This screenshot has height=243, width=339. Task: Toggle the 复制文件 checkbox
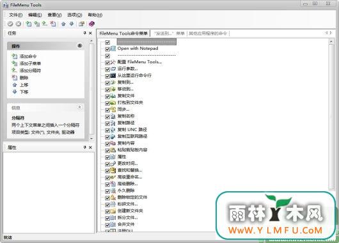[107, 97]
